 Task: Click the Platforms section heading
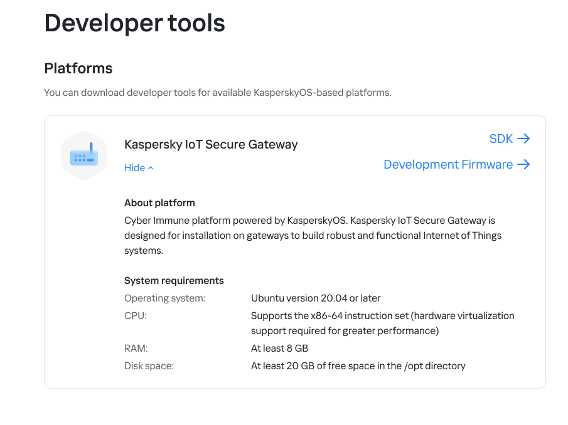pos(78,68)
